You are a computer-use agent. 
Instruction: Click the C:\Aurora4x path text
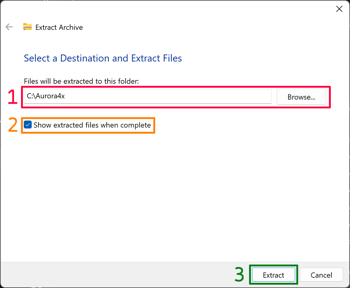[x=46, y=96]
